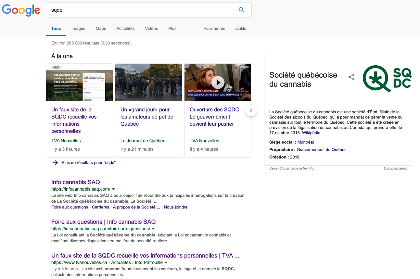Play the TVA Nouvelles video thumbnail
Screen dimensions: 420x279
click(218, 82)
